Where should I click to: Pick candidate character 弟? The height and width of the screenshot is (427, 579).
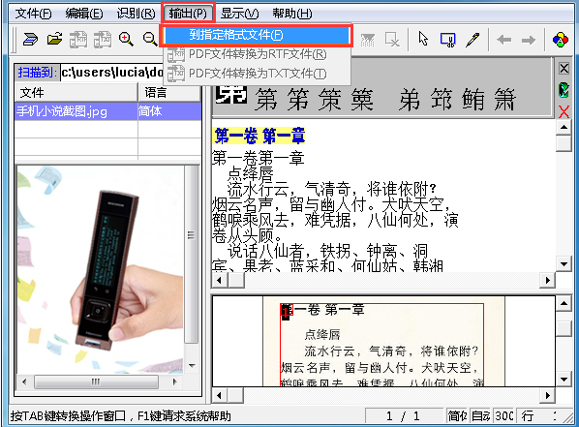point(410,100)
